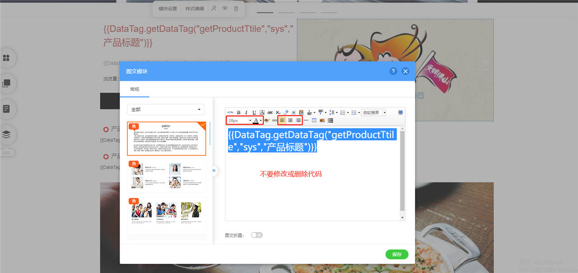
Task: Open the modules icon in left sidebar
Action: [x=6, y=58]
